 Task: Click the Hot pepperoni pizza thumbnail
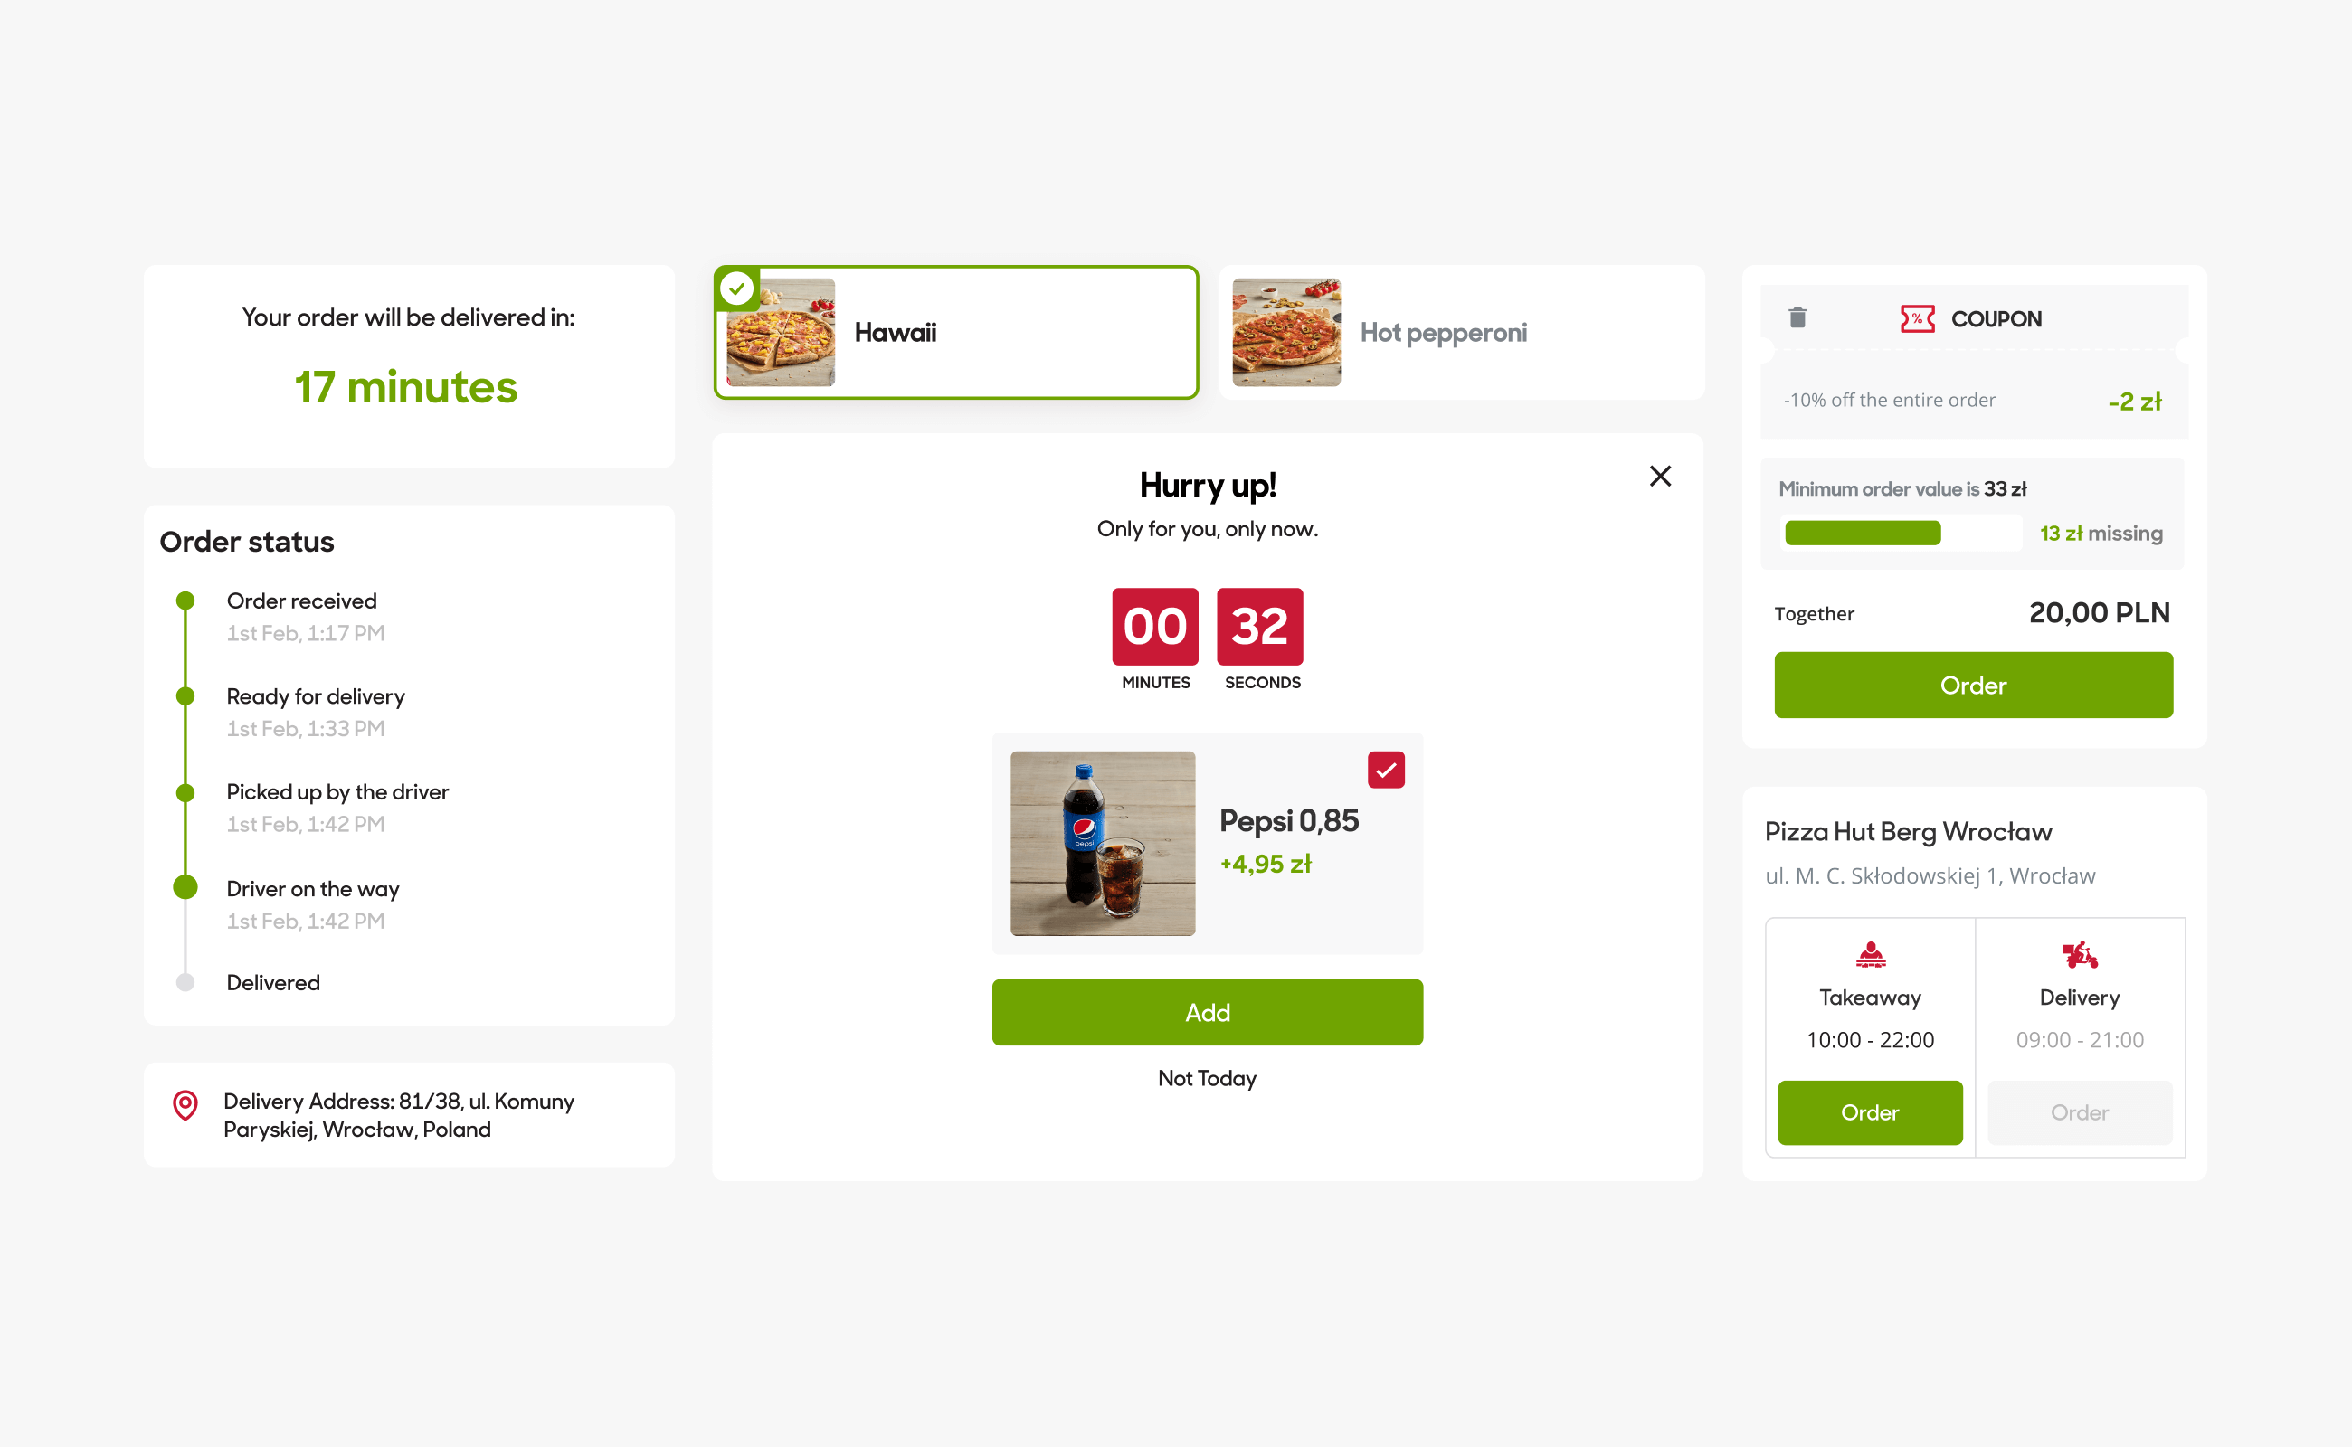tap(1285, 332)
